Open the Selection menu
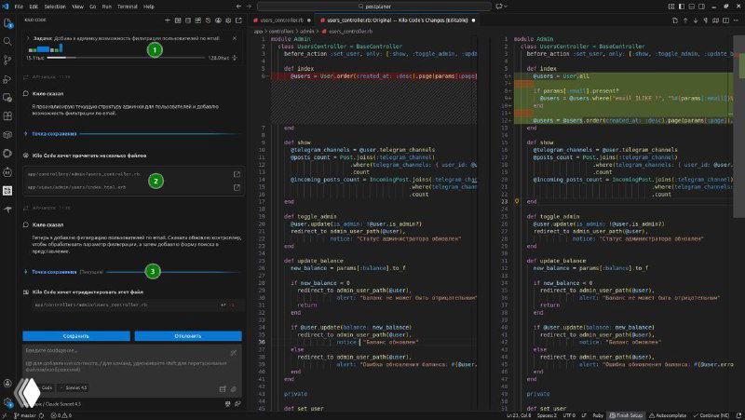This screenshot has height=420, width=745. click(55, 7)
